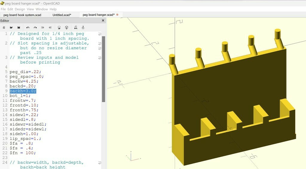
Task: Render the model with the Render cube icon
Action: point(67,27)
